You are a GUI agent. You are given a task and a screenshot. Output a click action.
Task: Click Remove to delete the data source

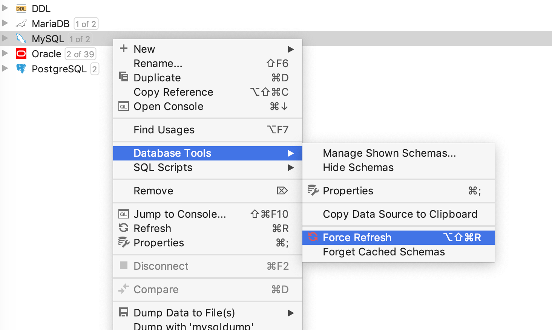[x=153, y=191]
